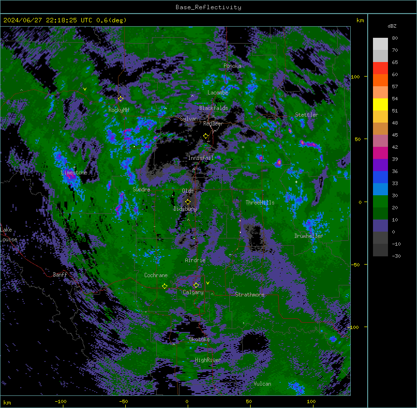Click the white plus marker north of Drumheller

pos(296,182)
